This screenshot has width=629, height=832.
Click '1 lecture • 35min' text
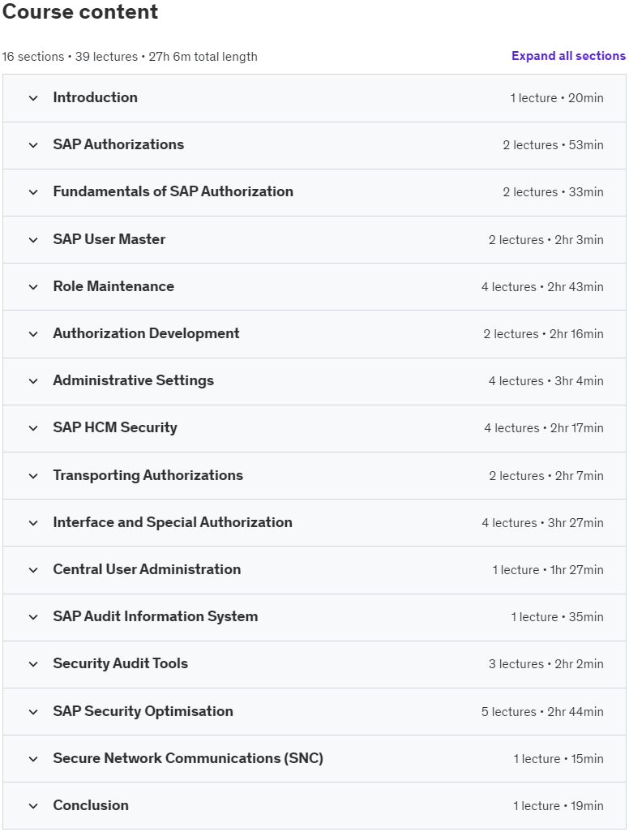tap(558, 617)
